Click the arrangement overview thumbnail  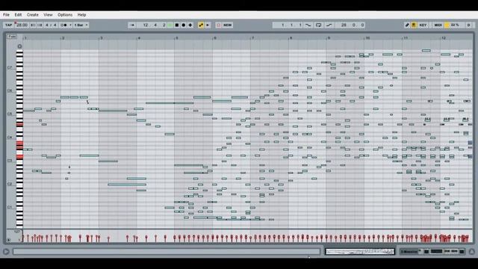360,252
